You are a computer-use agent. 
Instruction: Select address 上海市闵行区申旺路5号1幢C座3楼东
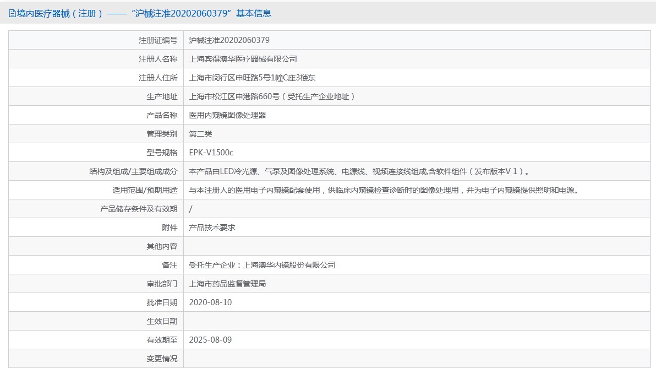(x=252, y=78)
